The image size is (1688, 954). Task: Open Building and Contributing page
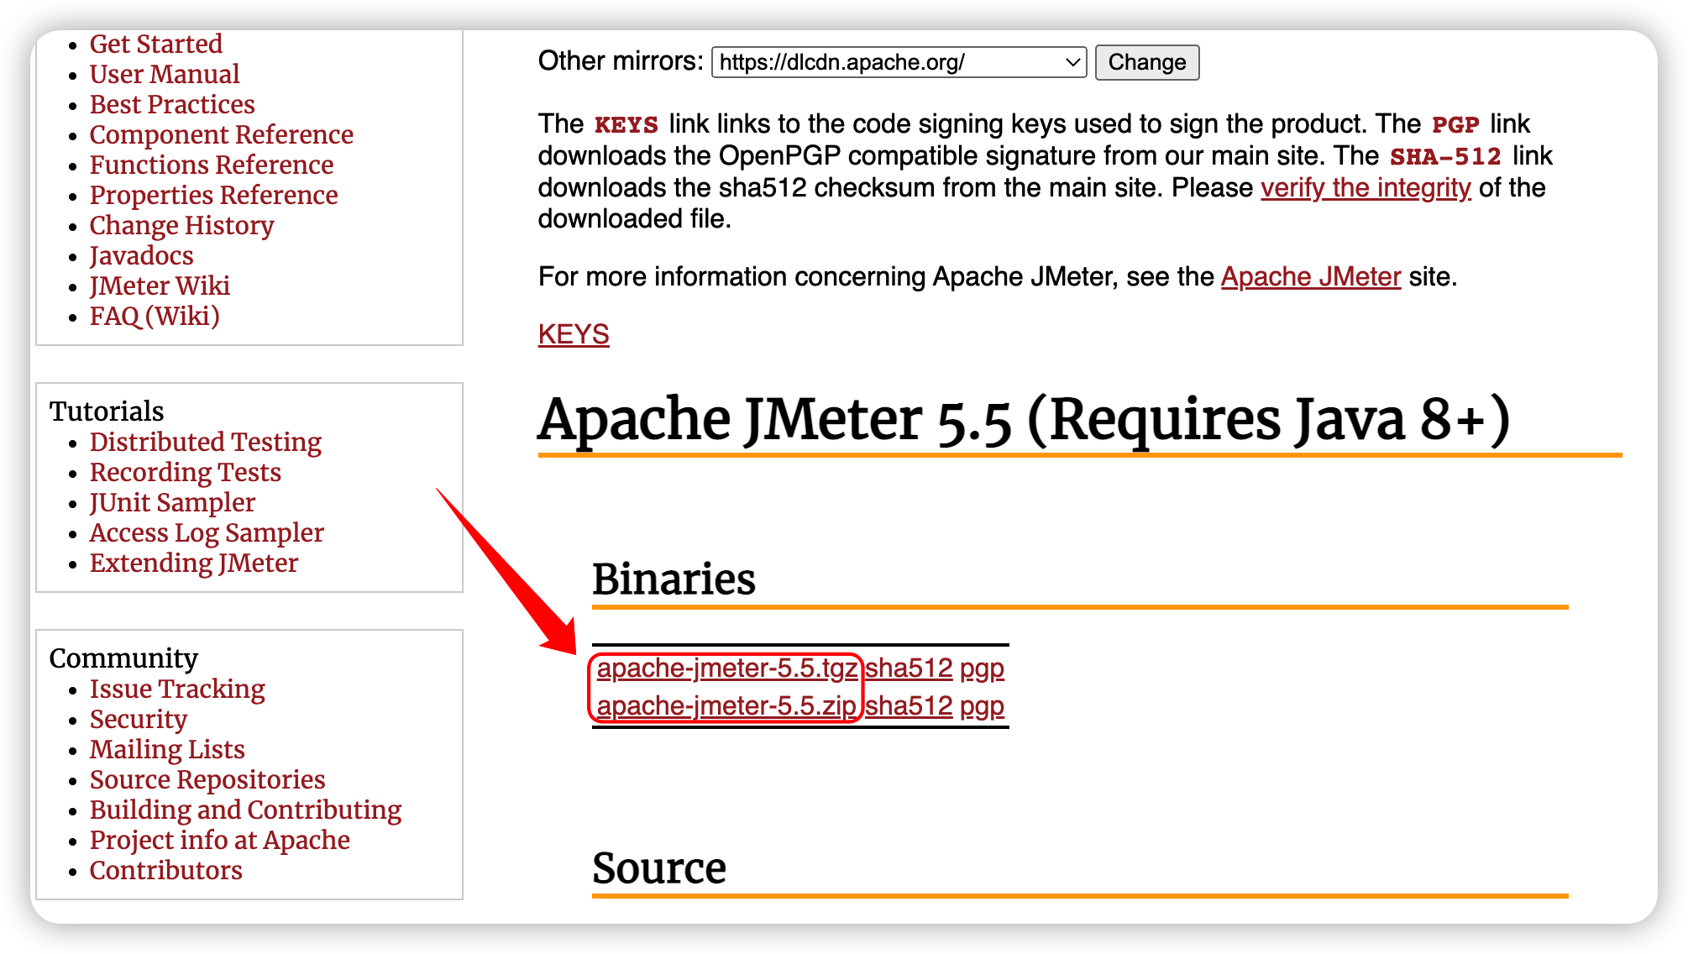pos(245,810)
